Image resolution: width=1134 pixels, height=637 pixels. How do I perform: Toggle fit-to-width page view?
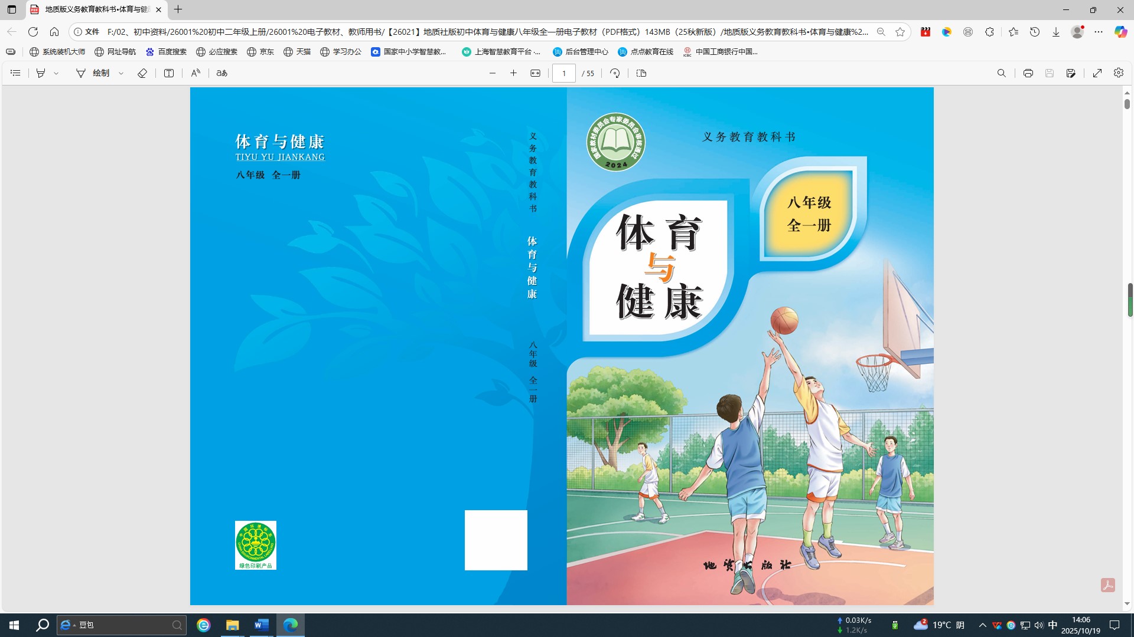coord(535,73)
